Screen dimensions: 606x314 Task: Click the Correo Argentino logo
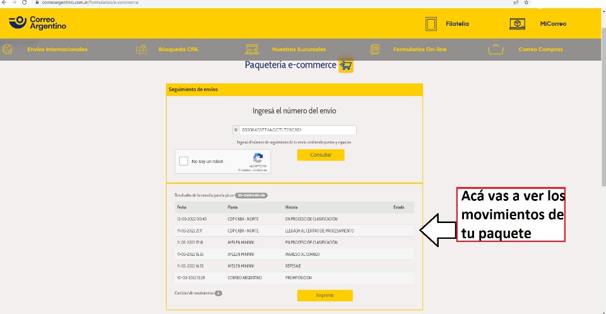(37, 23)
